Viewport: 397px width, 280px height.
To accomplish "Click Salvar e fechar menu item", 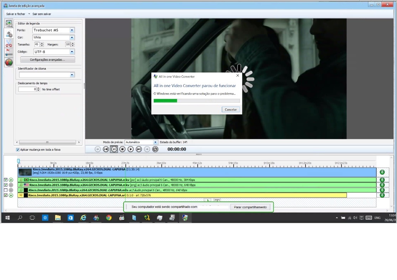I will 16,14.
